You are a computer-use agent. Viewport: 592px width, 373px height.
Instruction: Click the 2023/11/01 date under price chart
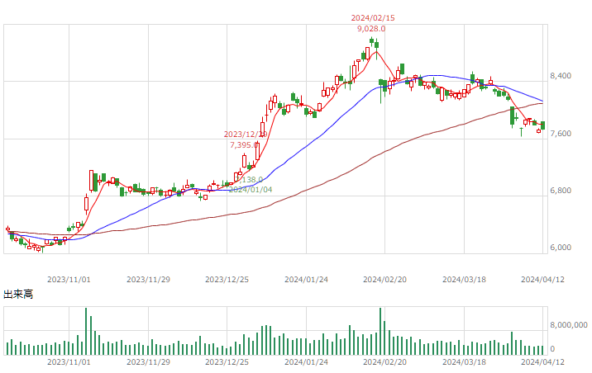69,280
